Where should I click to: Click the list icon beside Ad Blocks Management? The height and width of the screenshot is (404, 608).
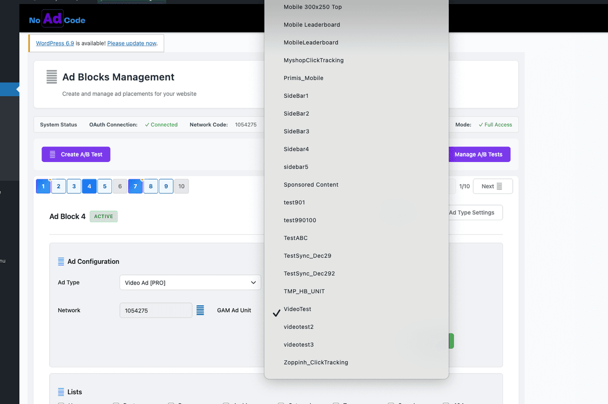point(51,77)
